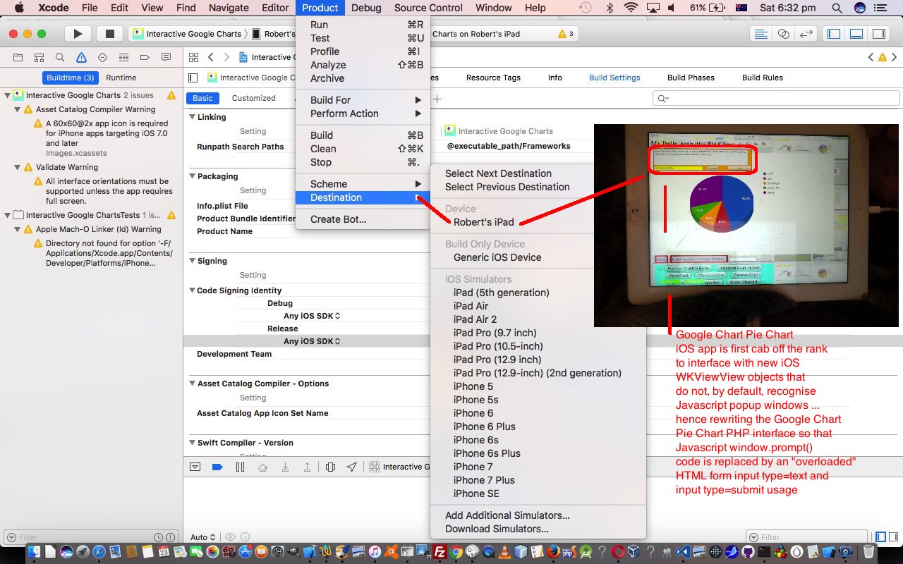Toggle the console pane at bottom right

(x=892, y=537)
